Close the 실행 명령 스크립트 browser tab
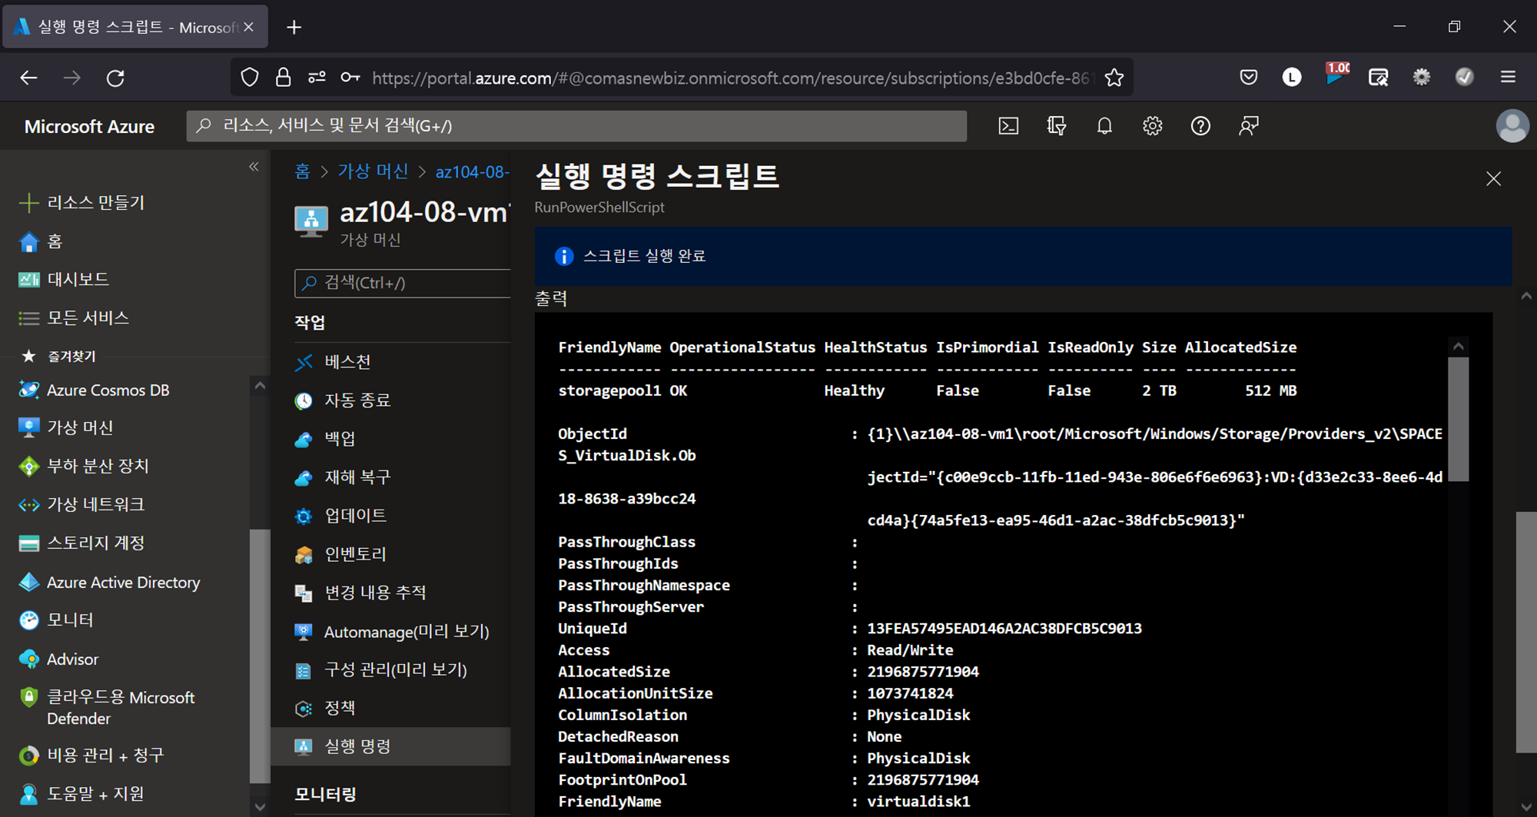Viewport: 1537px width, 817px height. 248,28
